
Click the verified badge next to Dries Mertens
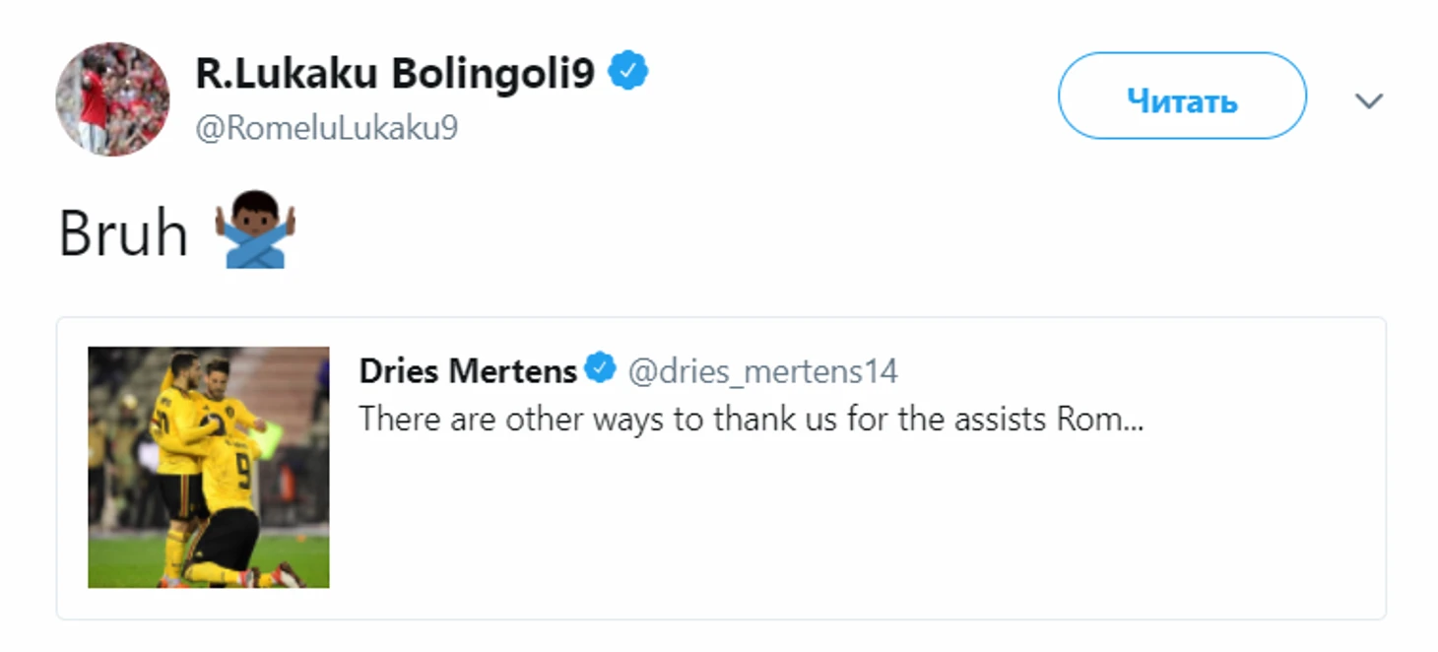600,369
